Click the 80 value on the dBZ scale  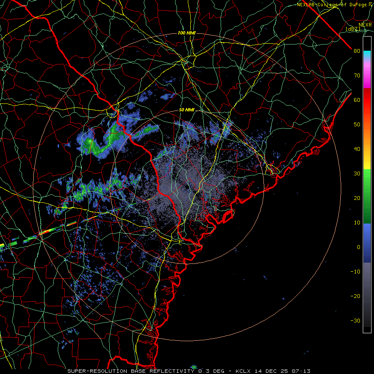[x=357, y=51]
